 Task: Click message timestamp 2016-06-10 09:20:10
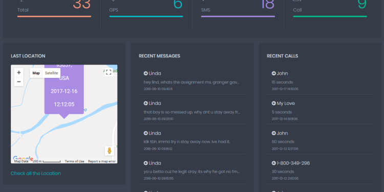pyautogui.click(x=158, y=119)
